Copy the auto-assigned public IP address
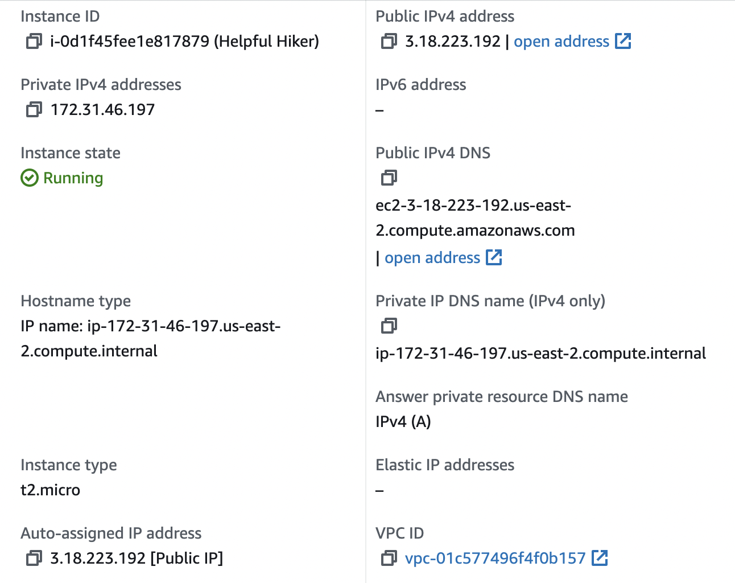This screenshot has width=735, height=583. pyautogui.click(x=34, y=559)
